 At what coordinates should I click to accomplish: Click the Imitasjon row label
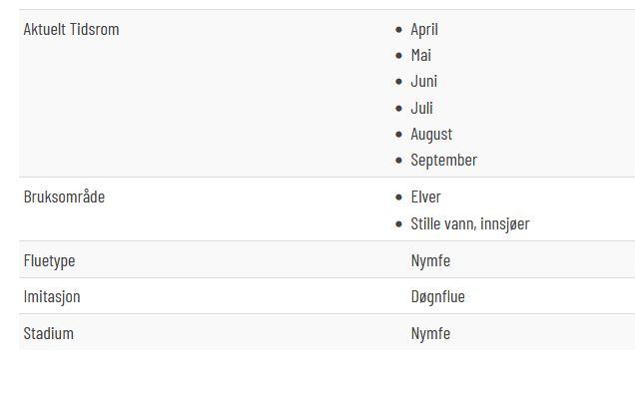click(52, 296)
